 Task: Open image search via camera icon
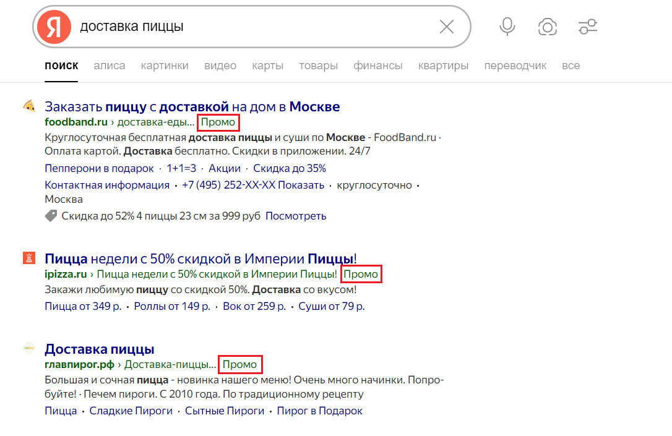click(547, 27)
